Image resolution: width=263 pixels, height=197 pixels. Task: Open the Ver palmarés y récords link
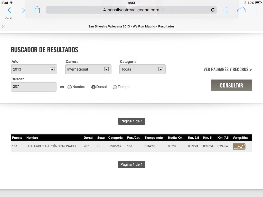[x=228, y=70]
